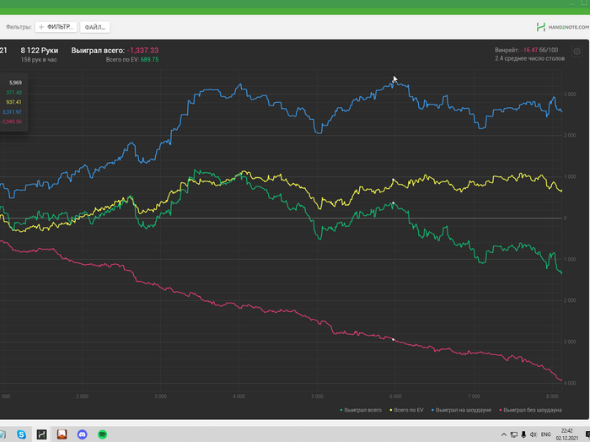Open Discord from the taskbar

click(x=82, y=434)
